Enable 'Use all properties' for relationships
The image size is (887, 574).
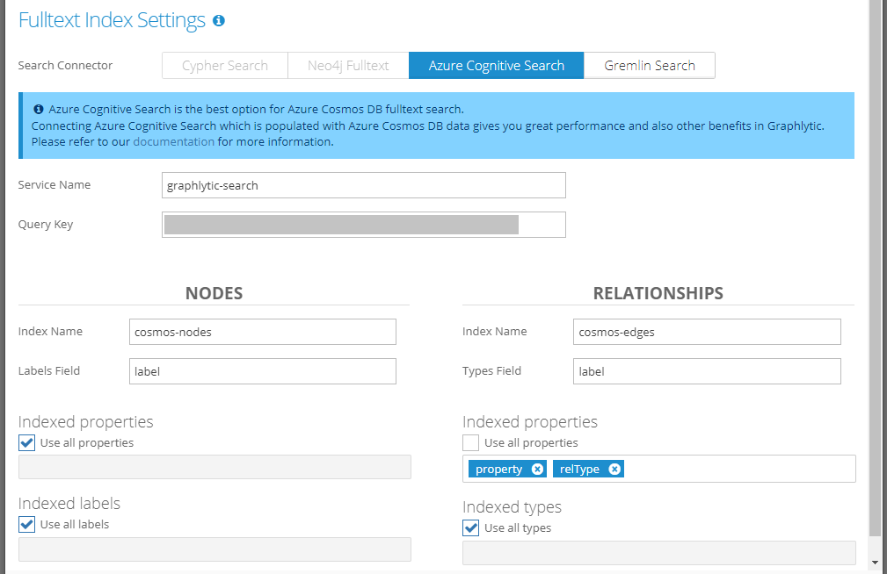(471, 443)
